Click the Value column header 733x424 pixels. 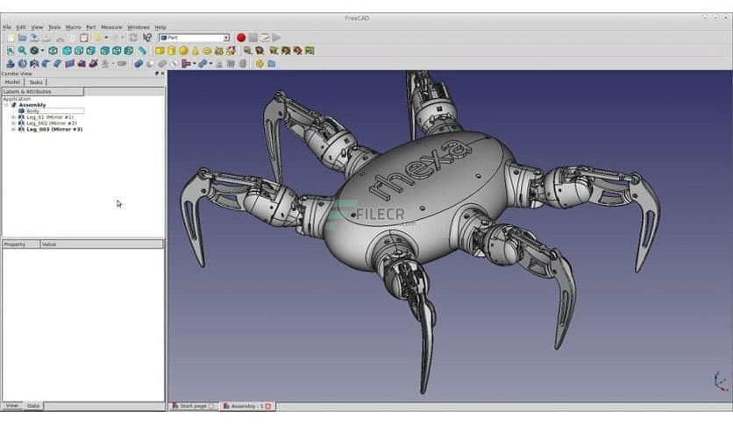click(x=102, y=244)
